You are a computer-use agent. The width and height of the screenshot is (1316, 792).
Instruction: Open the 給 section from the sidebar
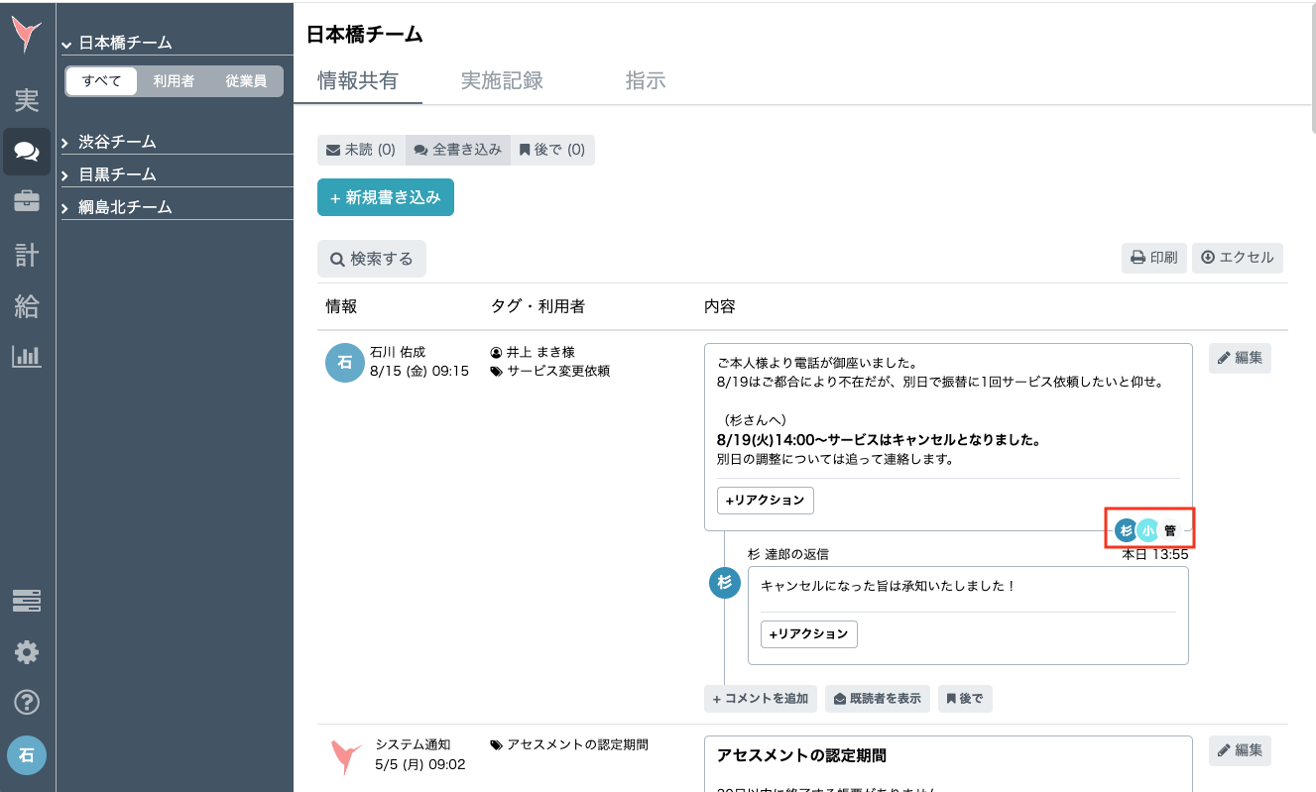tap(27, 307)
